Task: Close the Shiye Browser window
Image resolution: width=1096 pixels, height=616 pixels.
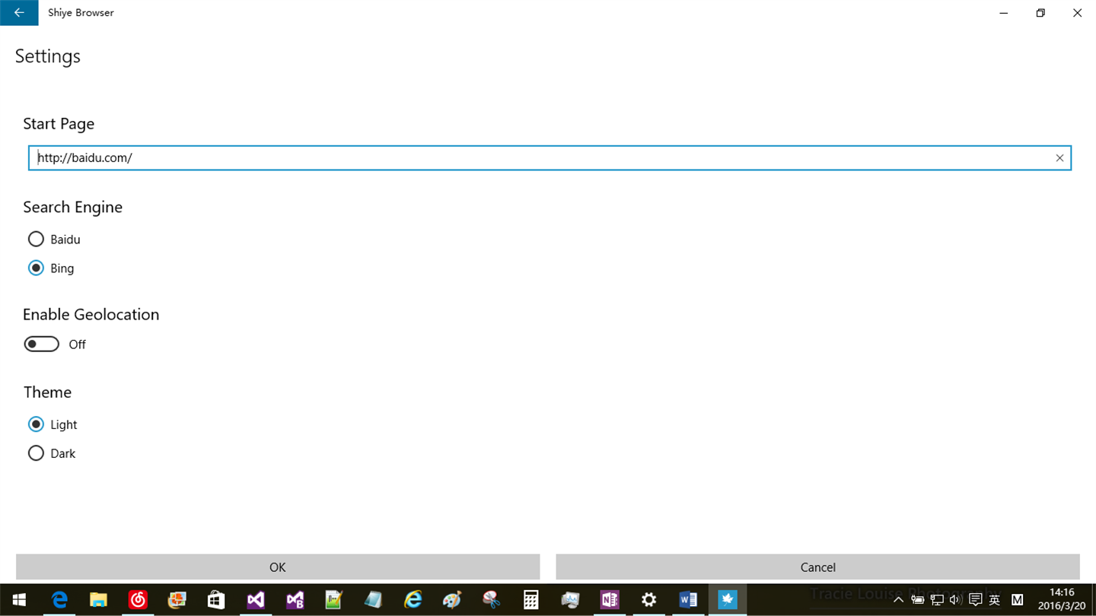Action: coord(1077,13)
